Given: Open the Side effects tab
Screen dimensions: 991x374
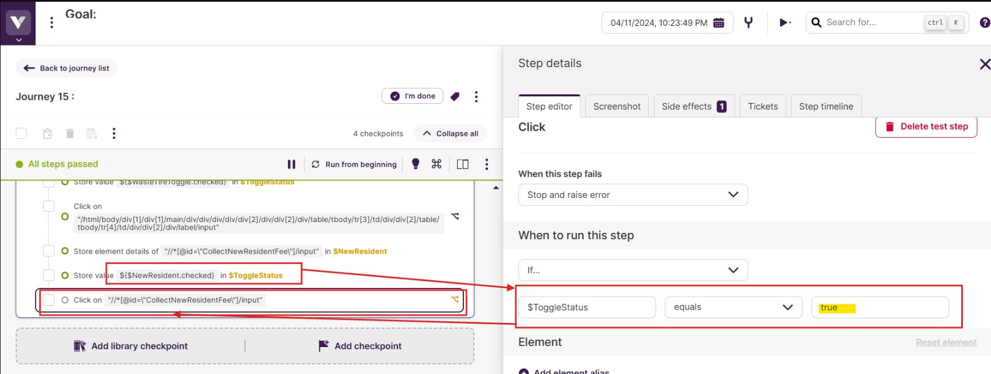Looking at the screenshot, I should tap(693, 107).
